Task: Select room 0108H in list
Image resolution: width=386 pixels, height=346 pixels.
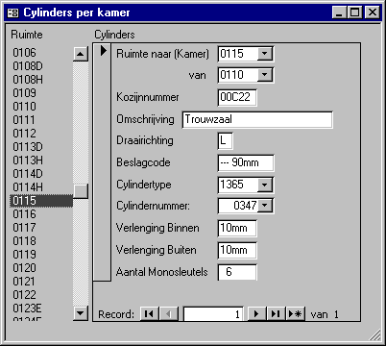Action: pos(41,80)
